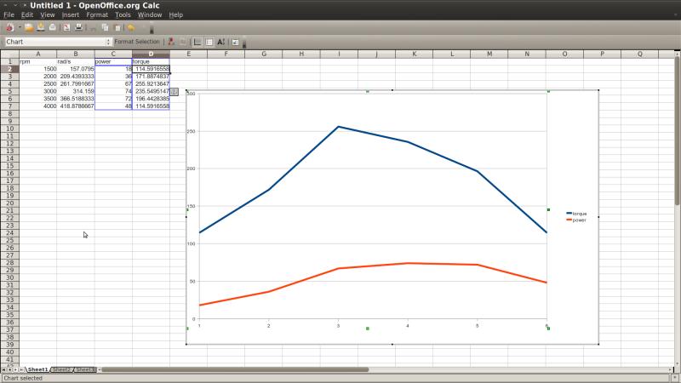
Task: Open the Format menu
Action: pyautogui.click(x=97, y=14)
